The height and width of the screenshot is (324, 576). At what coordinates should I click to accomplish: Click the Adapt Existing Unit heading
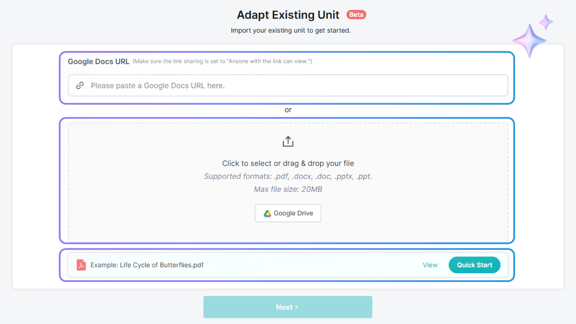tap(288, 15)
